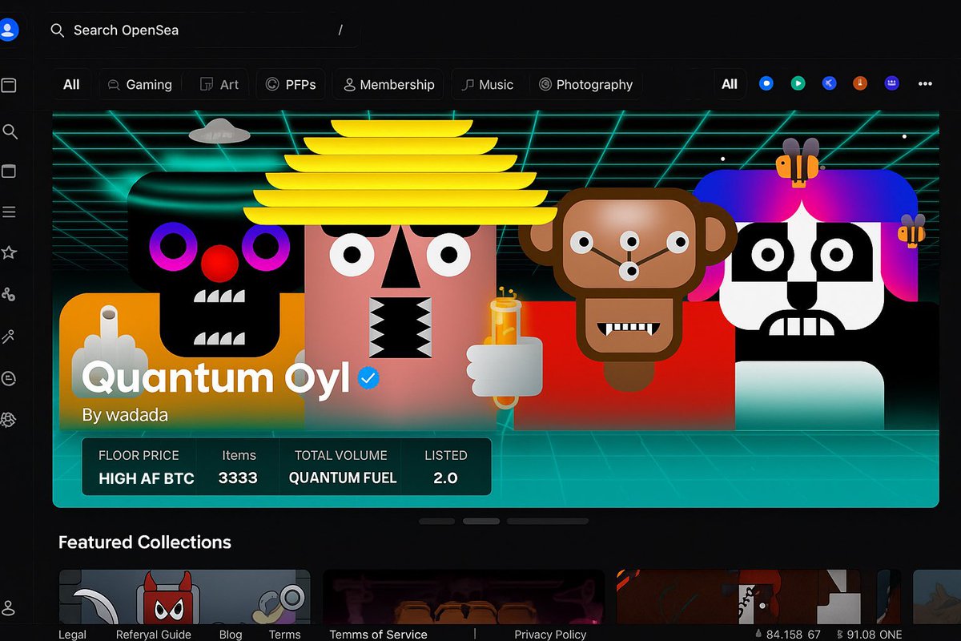Filter by the blue K-shaped chain icon
This screenshot has width=961, height=641.
pos(829,83)
